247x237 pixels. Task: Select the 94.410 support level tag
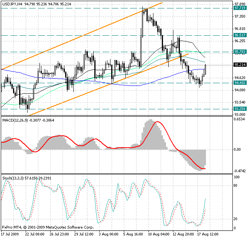(x=239, y=82)
